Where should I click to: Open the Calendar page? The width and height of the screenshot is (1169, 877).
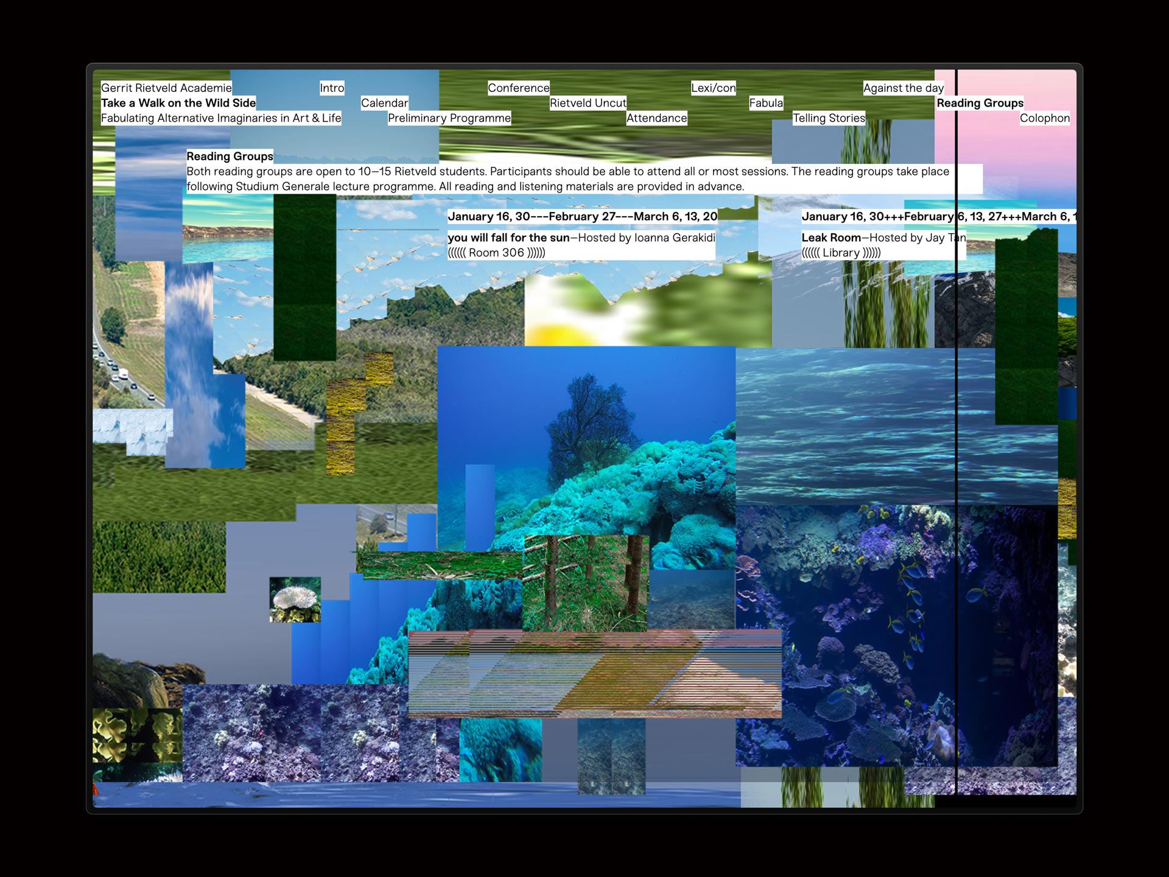pyautogui.click(x=384, y=103)
